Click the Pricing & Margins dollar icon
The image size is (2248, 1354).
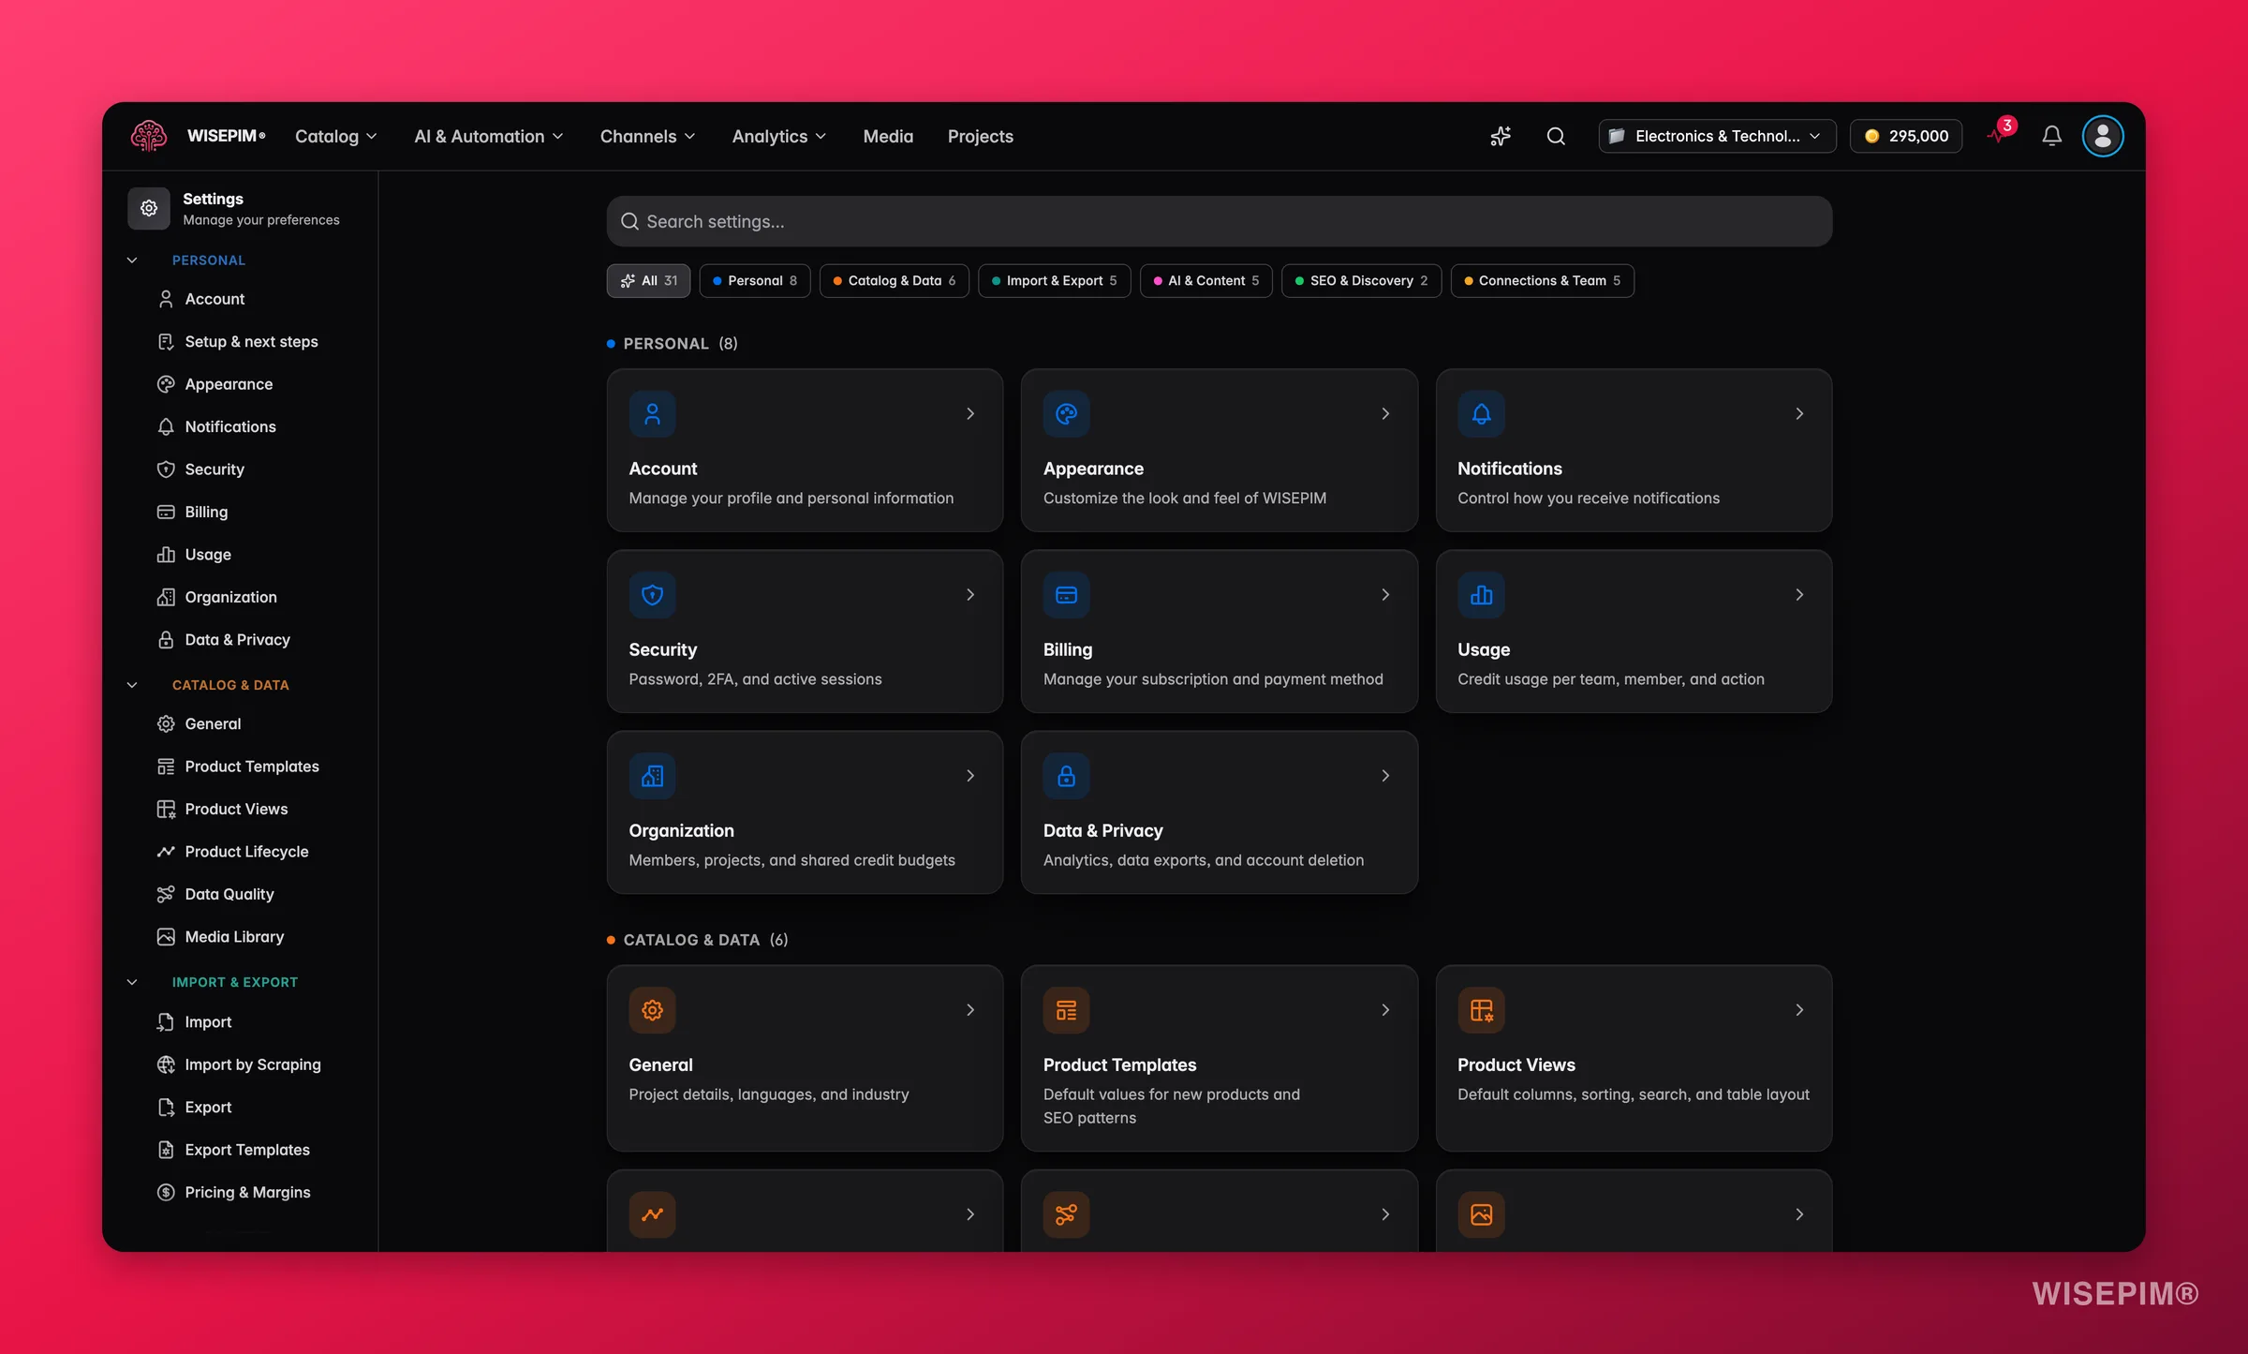(166, 1191)
